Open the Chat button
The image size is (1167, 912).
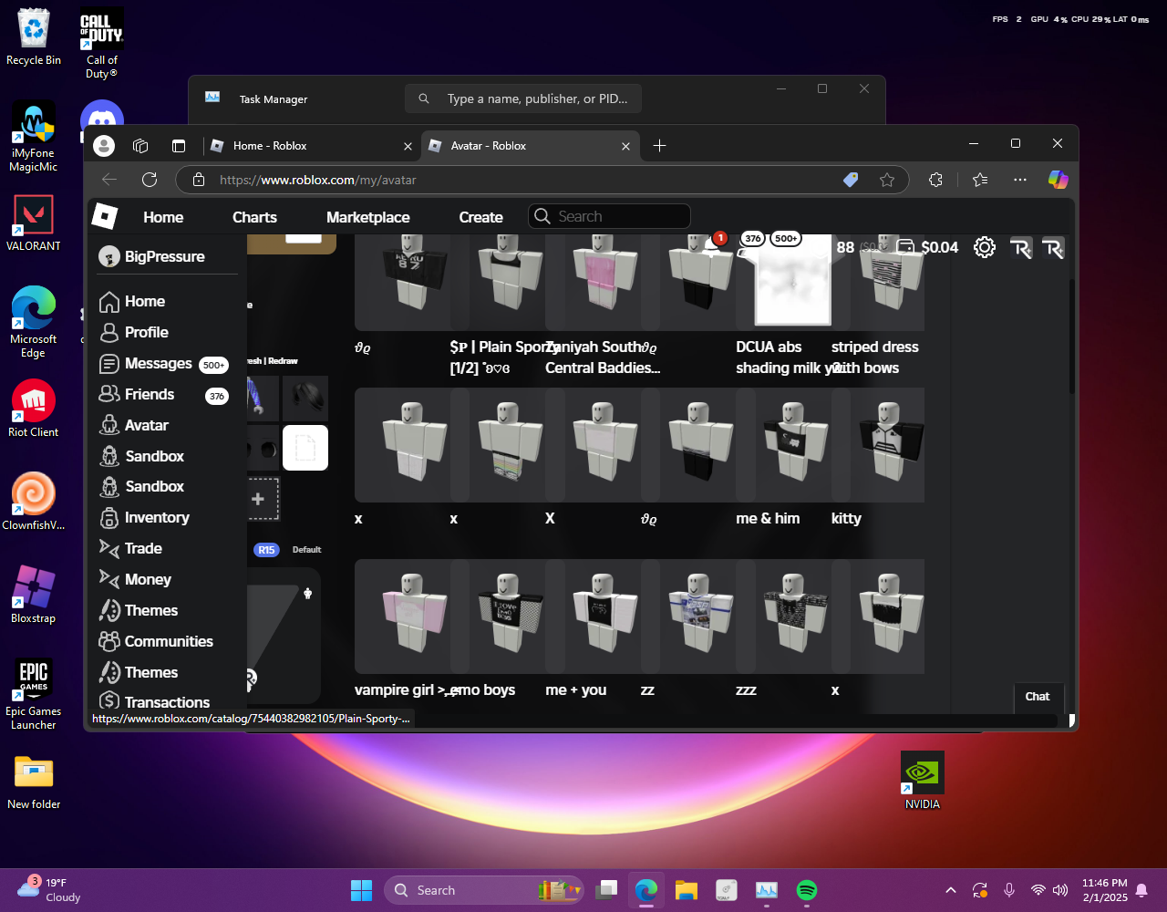coord(1038,697)
